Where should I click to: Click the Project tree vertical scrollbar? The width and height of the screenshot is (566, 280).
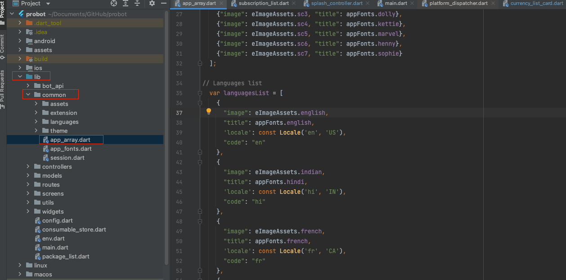[x=166, y=135]
